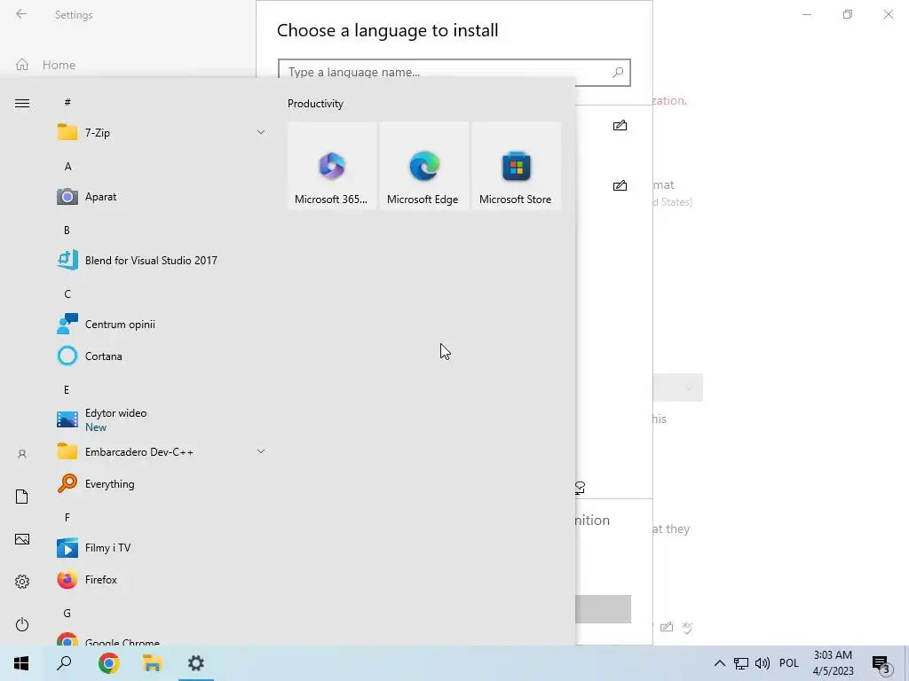Click the F letter group header
This screenshot has height=681, width=909.
[67, 517]
